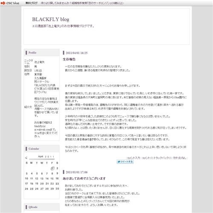The height and width of the screenshot is (213, 213).
Task: Select day 2 in the calendar
Action: pos(57,168)
